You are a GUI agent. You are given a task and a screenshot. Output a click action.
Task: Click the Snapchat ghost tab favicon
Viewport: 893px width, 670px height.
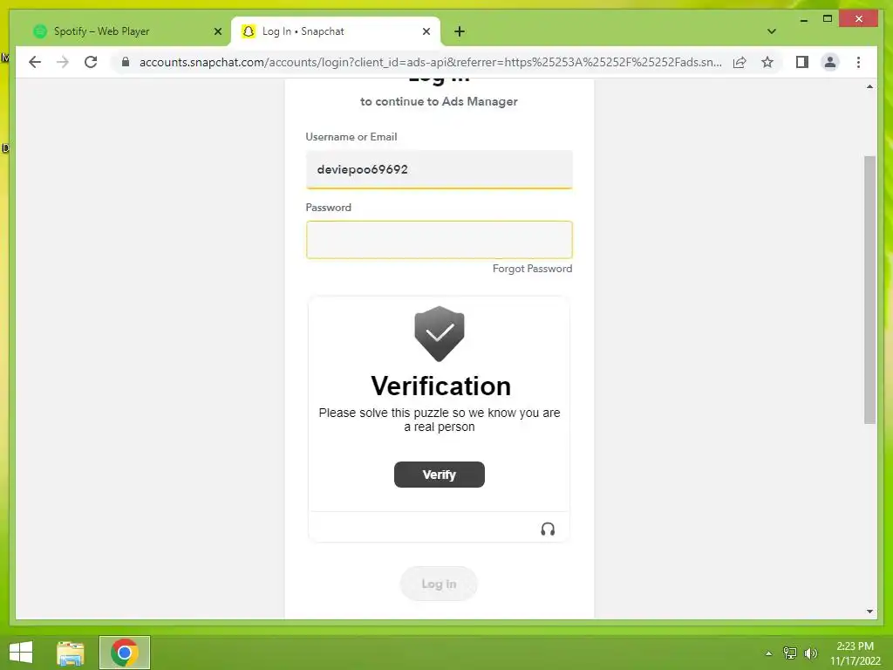click(249, 31)
